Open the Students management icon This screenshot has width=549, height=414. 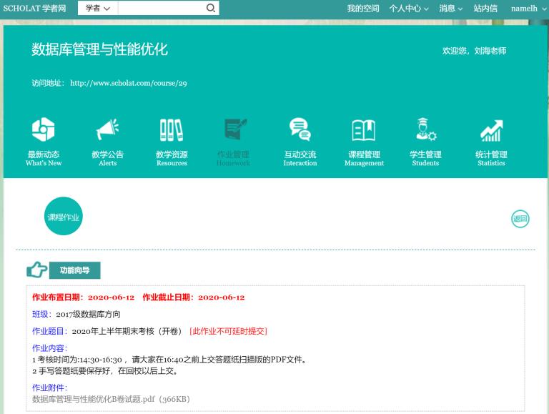click(425, 131)
